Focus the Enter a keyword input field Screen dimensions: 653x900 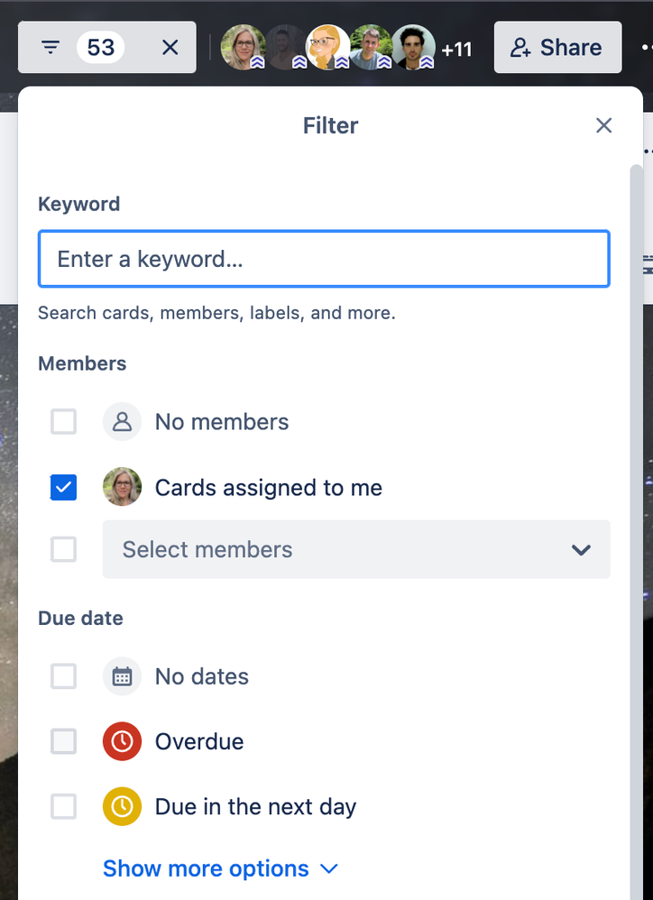click(323, 259)
